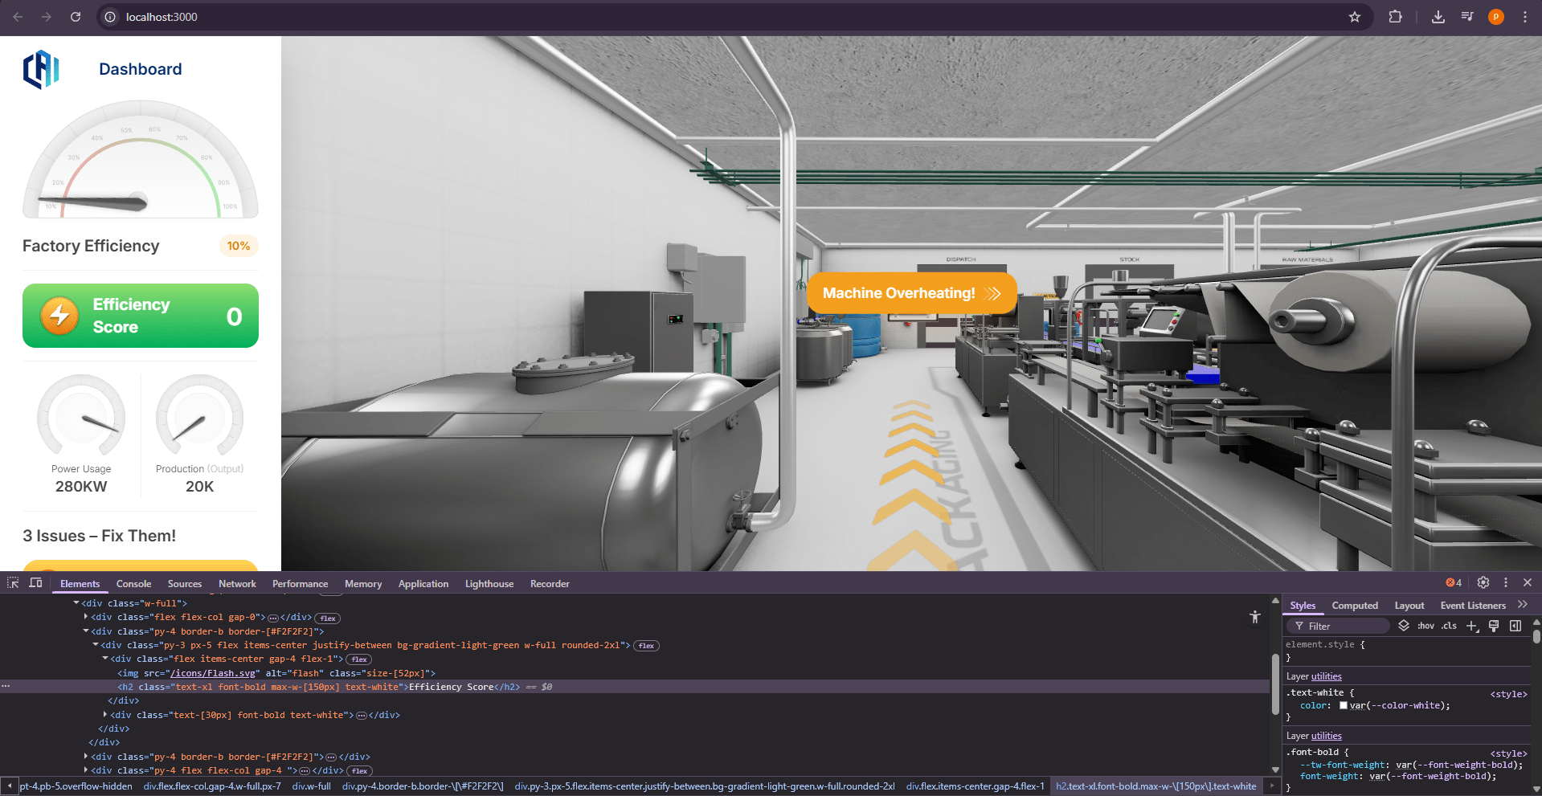The image size is (1542, 796).
Task: Toggle the CSS layers view icon
Action: point(1404,626)
